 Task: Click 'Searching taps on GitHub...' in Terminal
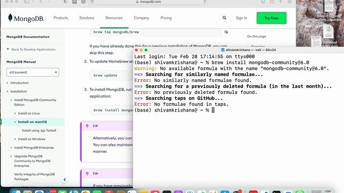click(x=184, y=98)
